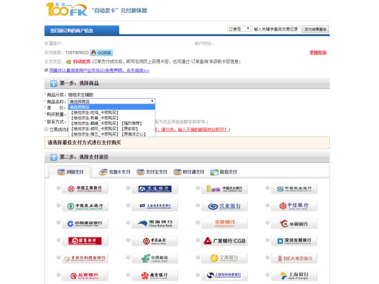The width and height of the screenshot is (379, 284).
Task: Switch to the 网银支付 tab
Action: click(70, 172)
